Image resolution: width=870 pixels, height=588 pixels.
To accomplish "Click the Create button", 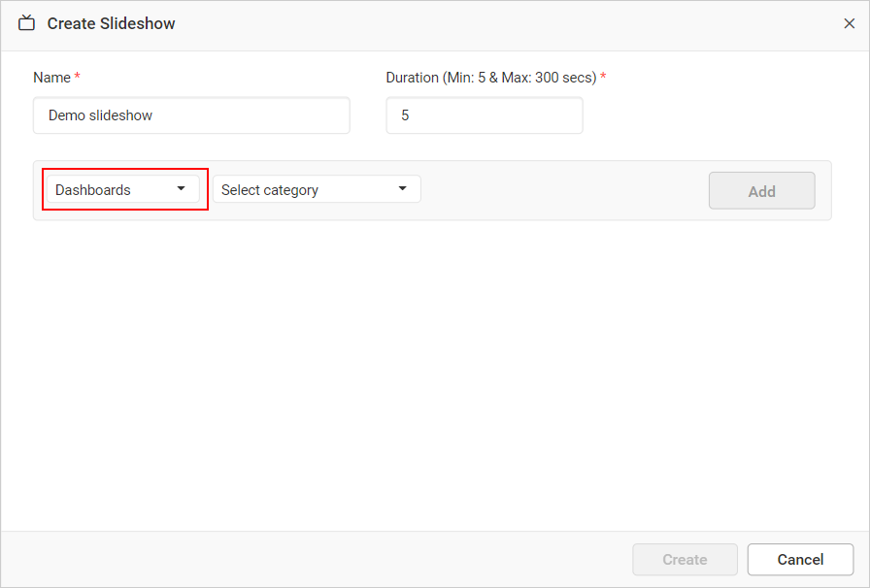I will (x=685, y=559).
